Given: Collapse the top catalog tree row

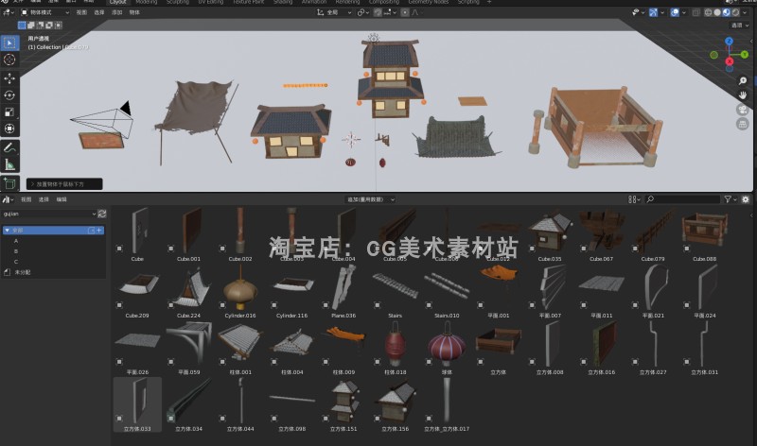Looking at the screenshot, I should click(7, 231).
